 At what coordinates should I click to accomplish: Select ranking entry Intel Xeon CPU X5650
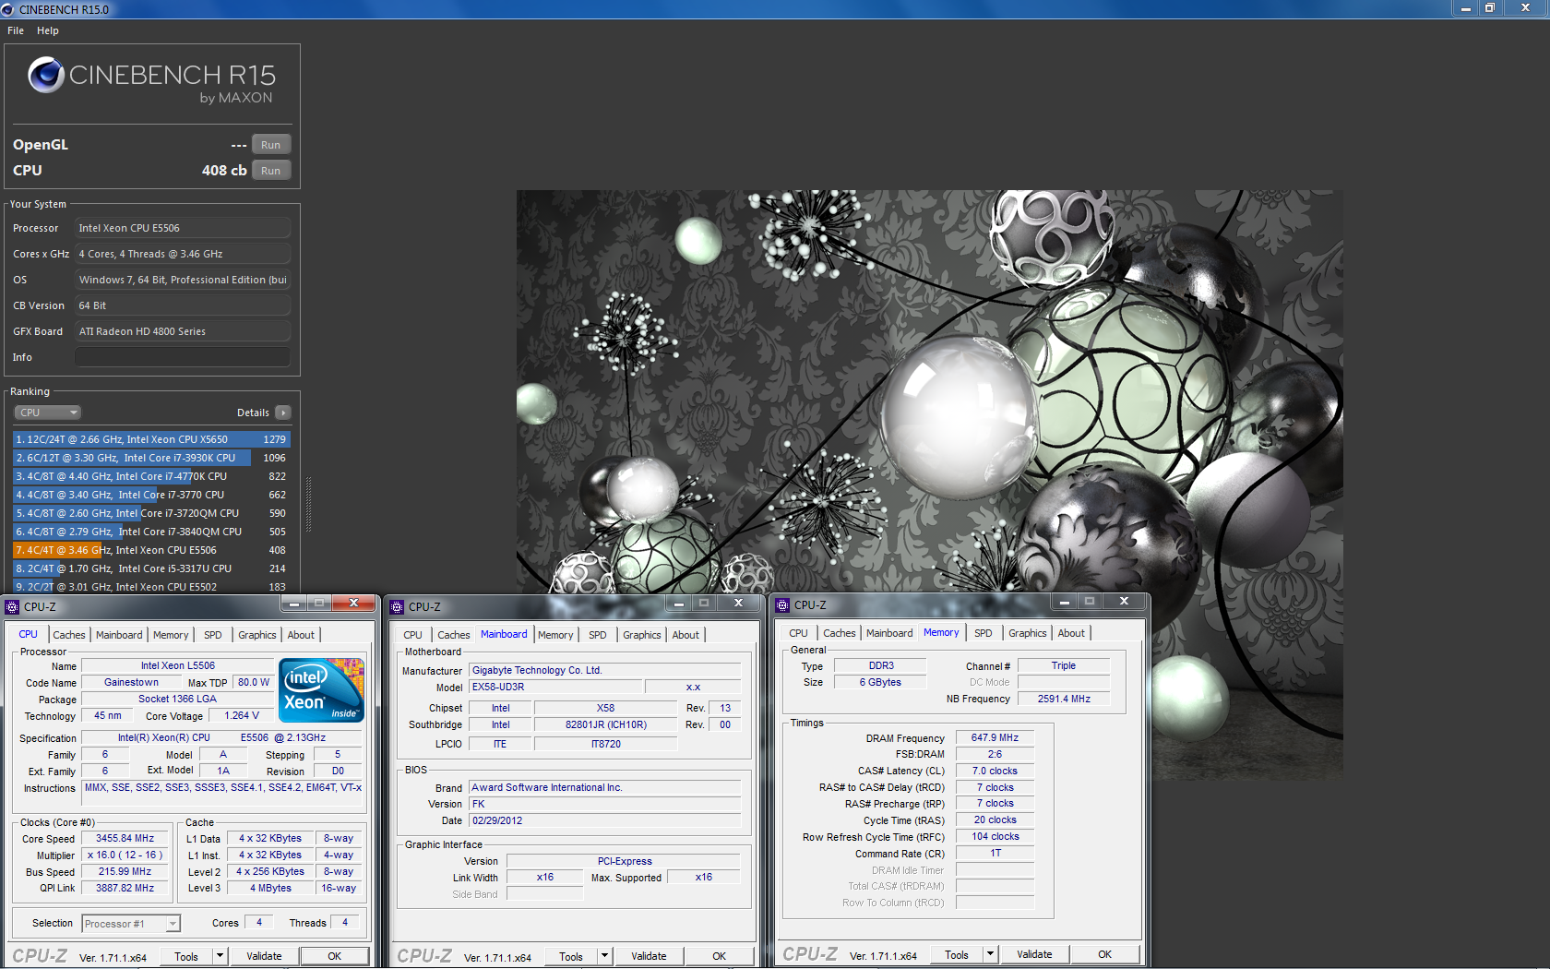click(151, 439)
